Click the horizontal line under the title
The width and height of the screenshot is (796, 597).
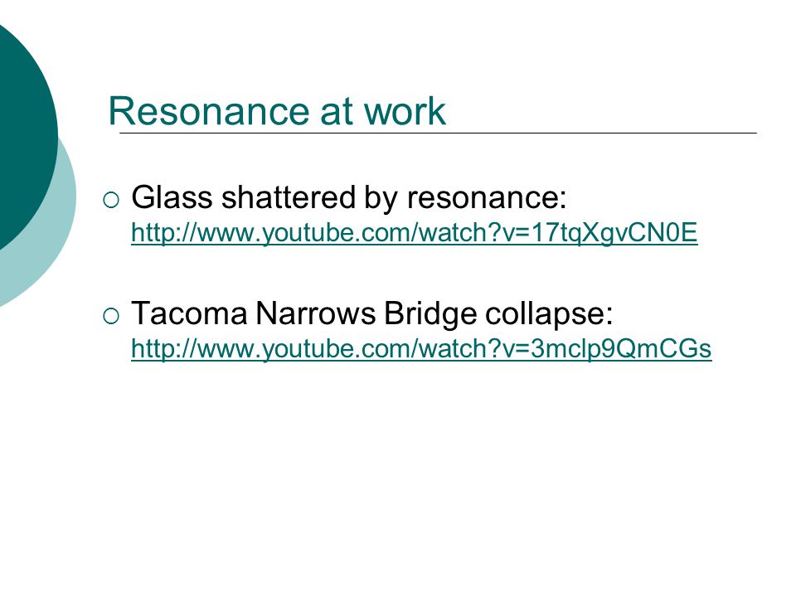click(x=438, y=133)
